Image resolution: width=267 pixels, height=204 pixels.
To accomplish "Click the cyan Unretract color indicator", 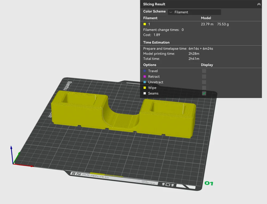I will tap(144, 82).
